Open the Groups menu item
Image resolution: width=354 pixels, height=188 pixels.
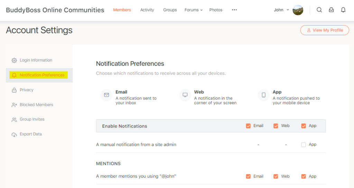point(170,10)
